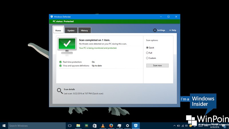Image resolution: width=229 pixels, height=129 pixels.
Task: Click 'PC status: Protected' green bar text
Action: pos(63,21)
